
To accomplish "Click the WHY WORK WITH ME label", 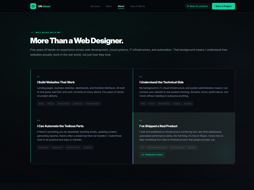I will click(x=48, y=32).
